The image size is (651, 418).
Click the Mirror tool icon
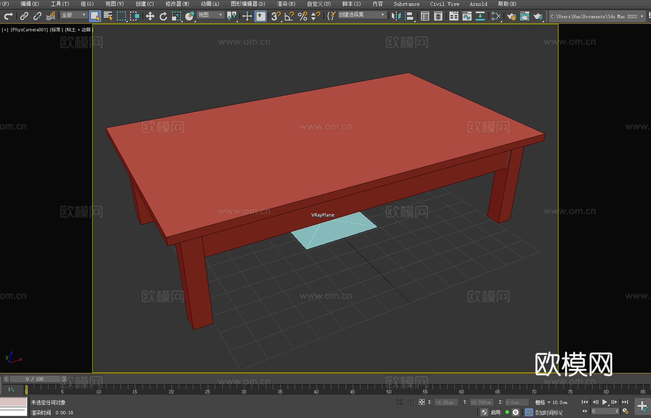pyautogui.click(x=396, y=16)
